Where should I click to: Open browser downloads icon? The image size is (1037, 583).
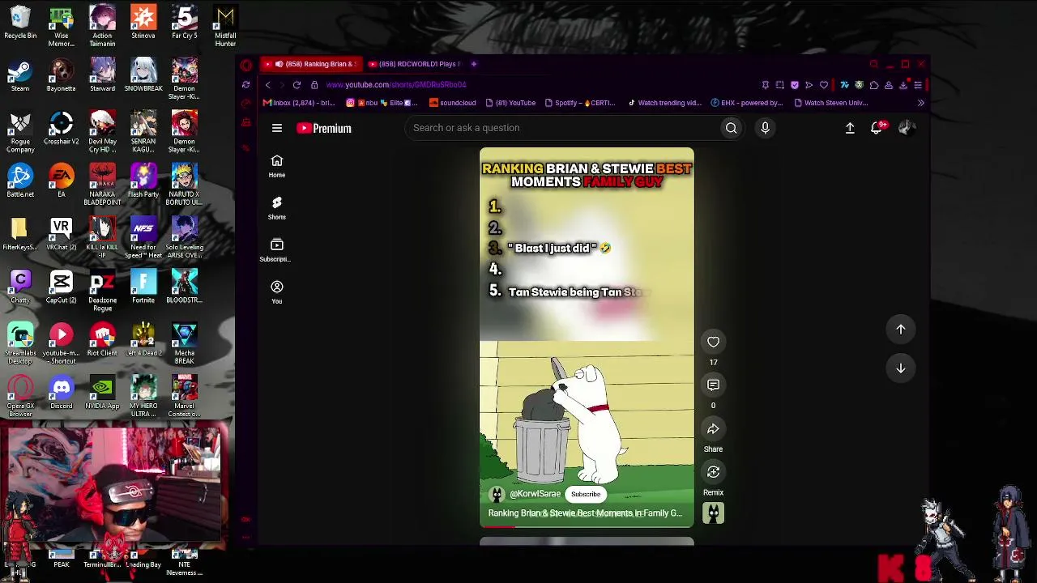[903, 85]
